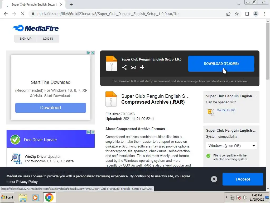Stop loading the page
This screenshot has height=203, width=270.
pos(23,14)
